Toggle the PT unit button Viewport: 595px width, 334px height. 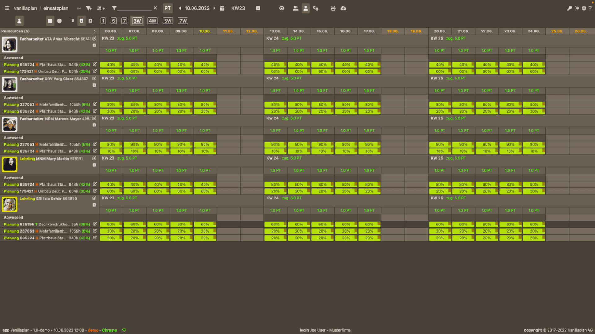(x=168, y=8)
